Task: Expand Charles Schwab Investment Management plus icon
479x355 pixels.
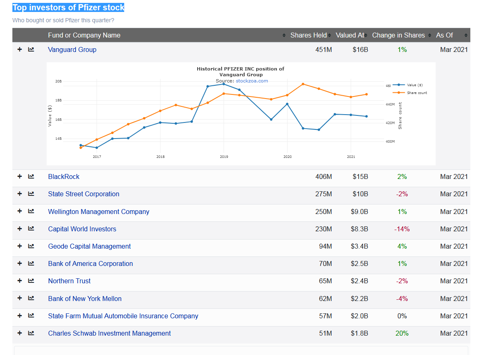Action: tap(19, 333)
